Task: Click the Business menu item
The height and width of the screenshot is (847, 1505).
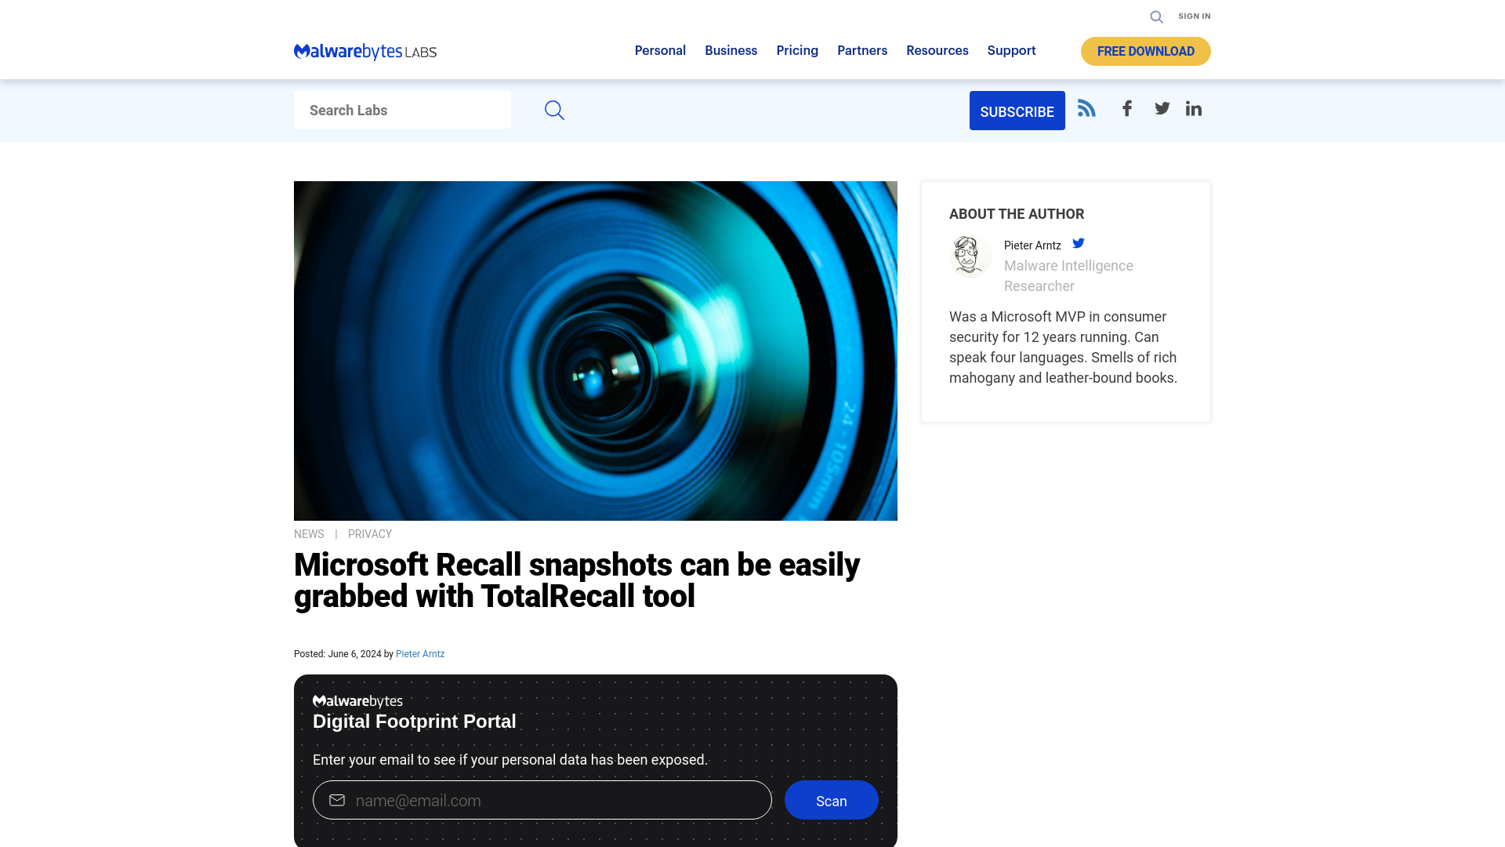Action: (x=731, y=51)
